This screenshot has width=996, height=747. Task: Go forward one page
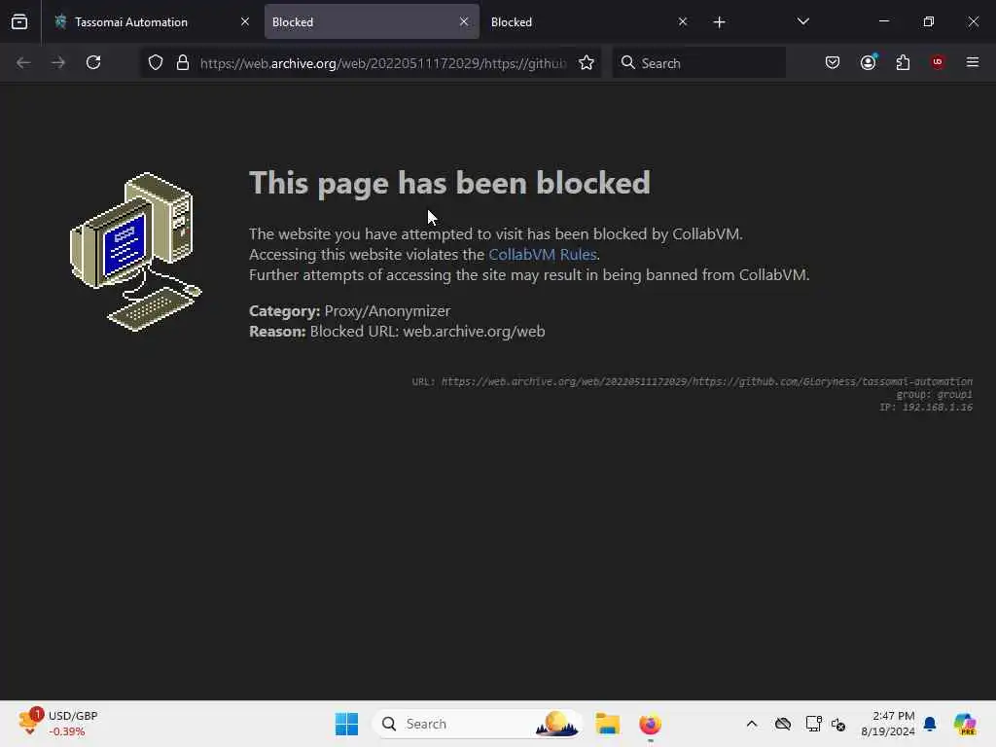[x=57, y=62]
